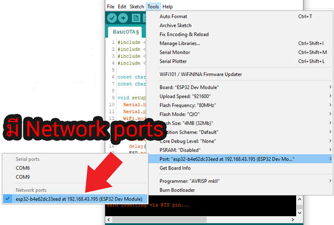334x225 pixels.
Task: Select the COM9 serial port
Action: [x=75, y=177]
